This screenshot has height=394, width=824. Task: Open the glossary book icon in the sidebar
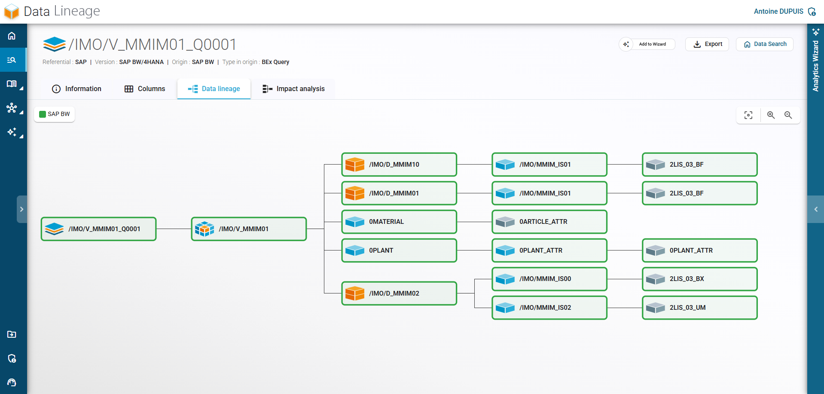coord(12,84)
